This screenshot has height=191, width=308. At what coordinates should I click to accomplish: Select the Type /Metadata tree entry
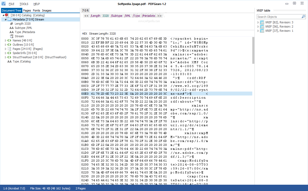pyautogui.click(x=25, y=32)
